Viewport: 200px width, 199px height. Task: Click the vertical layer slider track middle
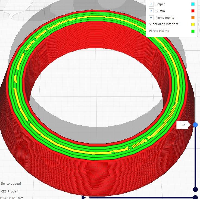pyautogui.click(x=195, y=157)
